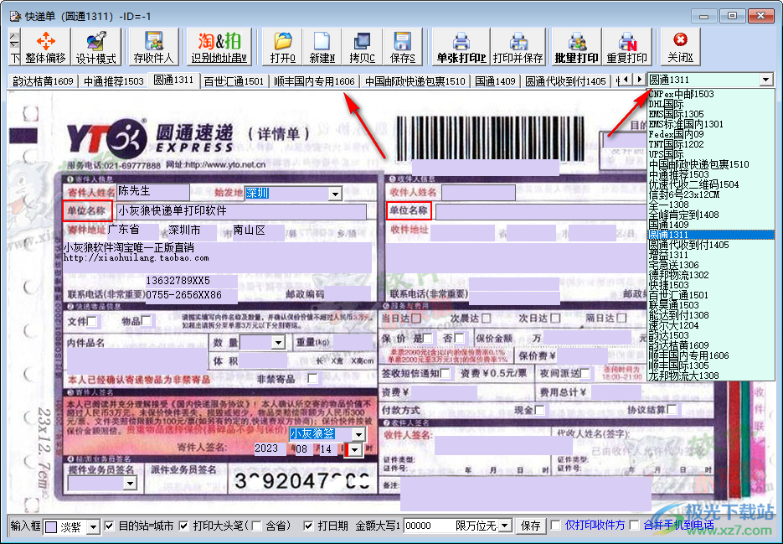Toggle 打日期 checkbox
Image resolution: width=783 pixels, height=544 pixels.
click(309, 526)
